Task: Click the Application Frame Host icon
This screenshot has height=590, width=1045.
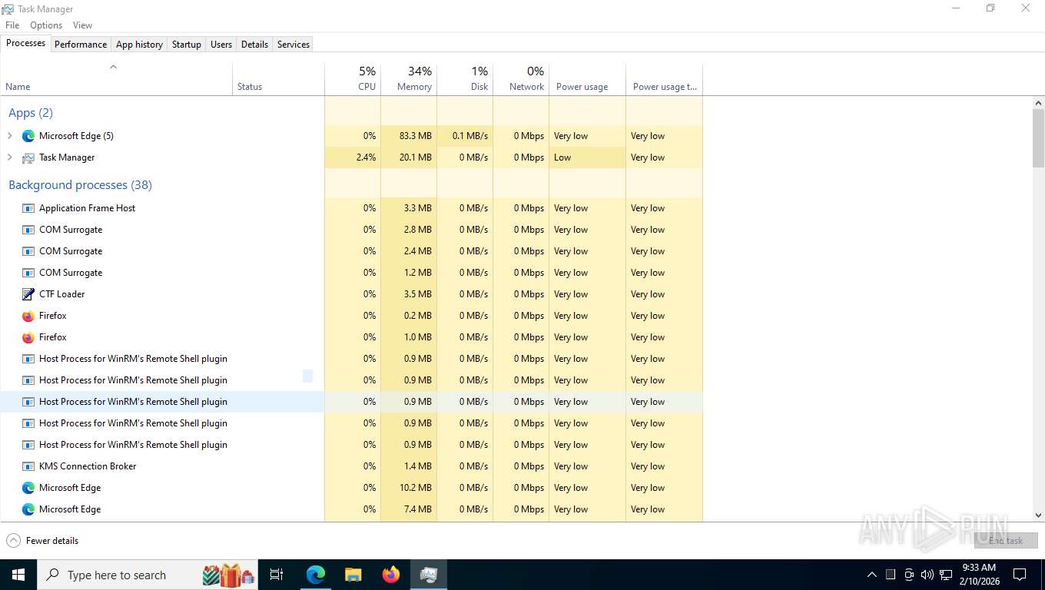Action: (28, 208)
